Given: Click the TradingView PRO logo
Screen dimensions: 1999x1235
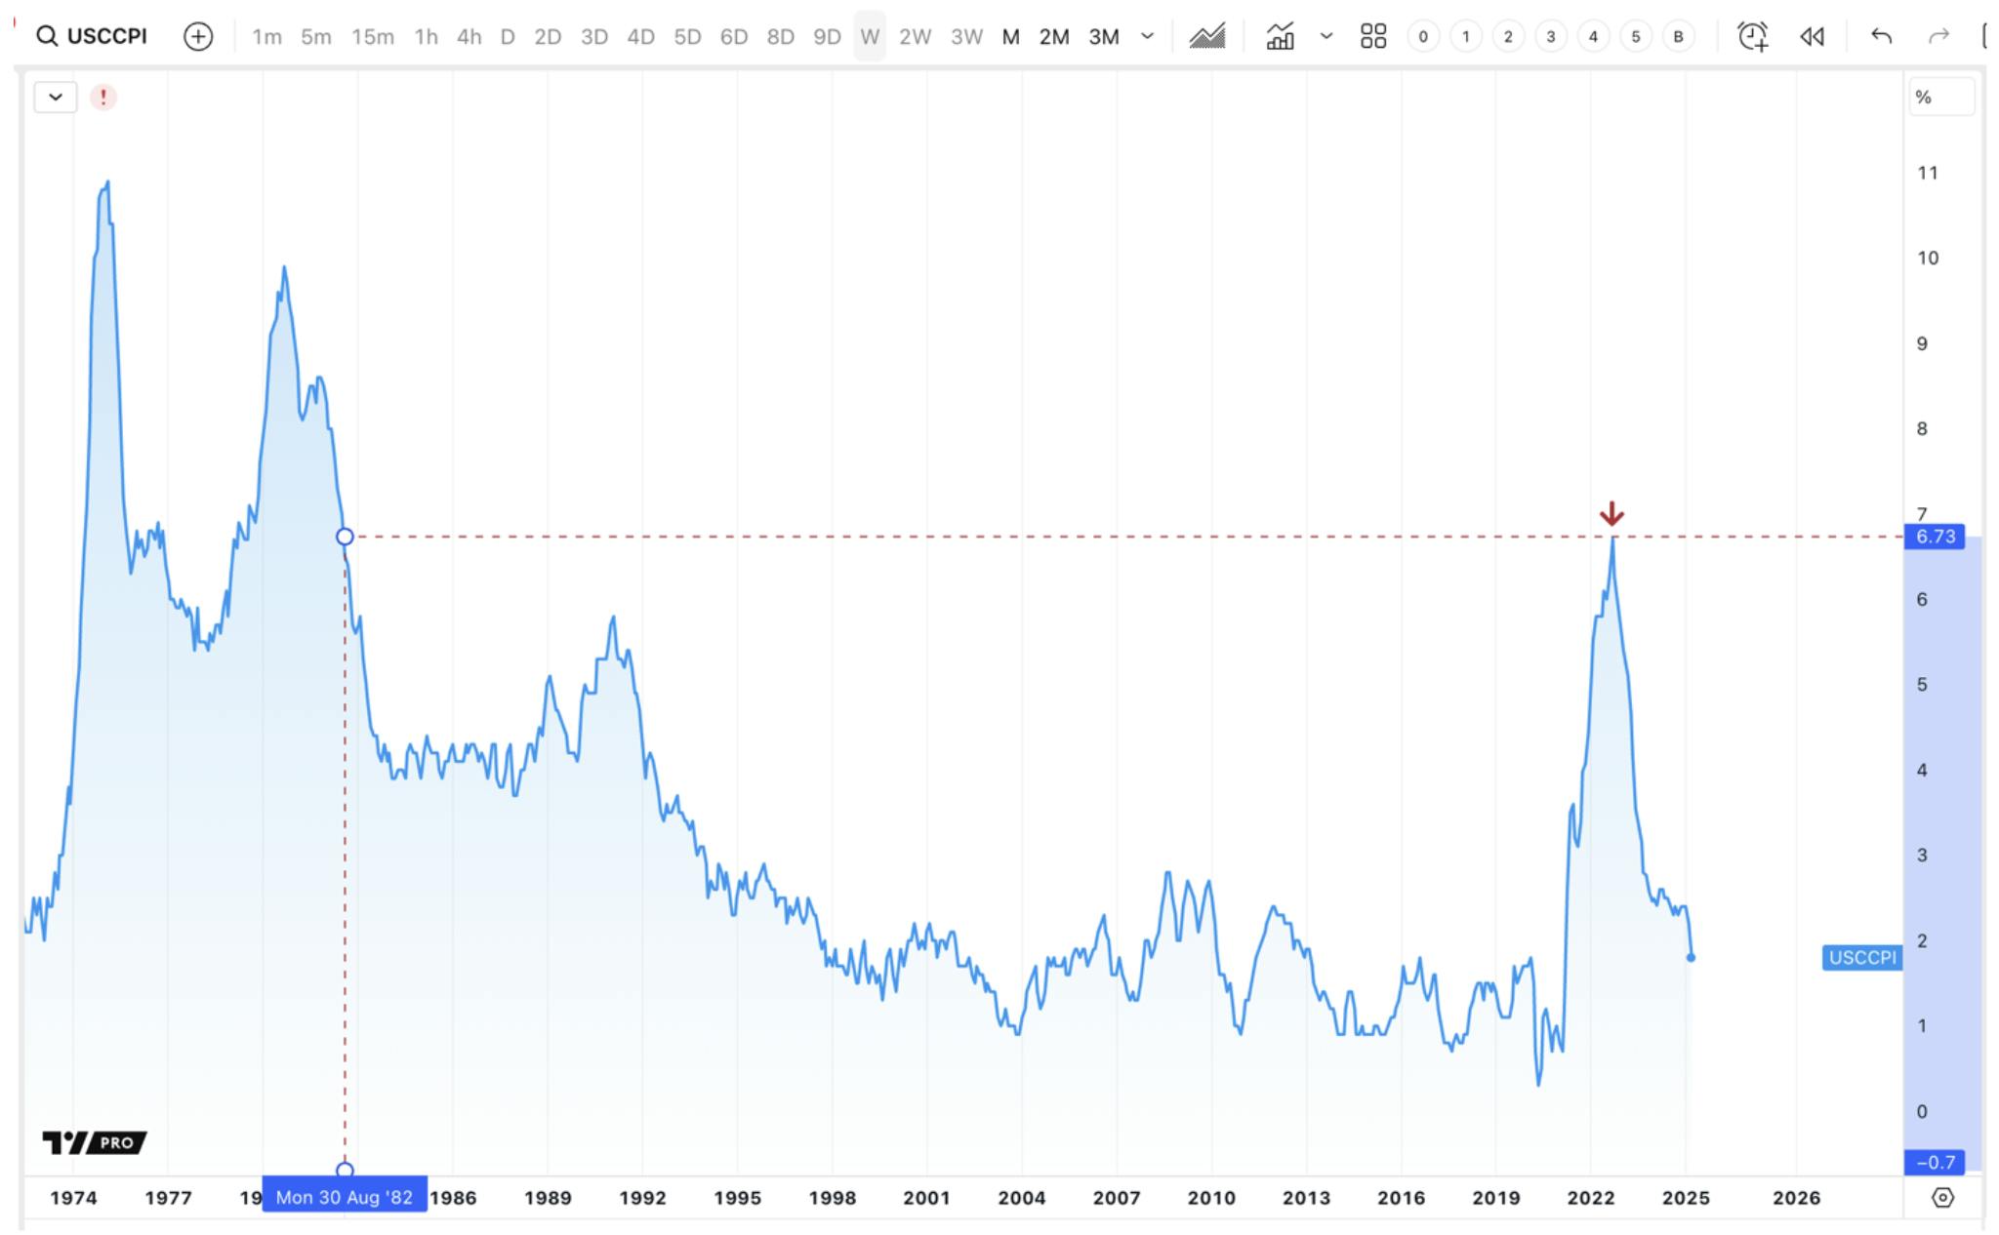Looking at the screenshot, I should coord(93,1141).
